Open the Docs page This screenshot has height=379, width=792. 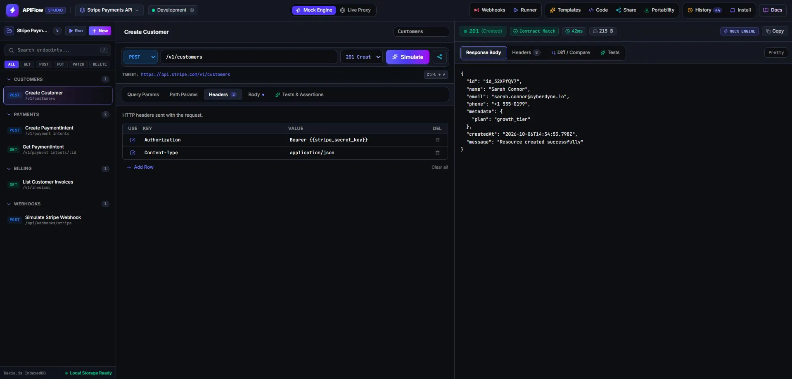[x=773, y=10]
